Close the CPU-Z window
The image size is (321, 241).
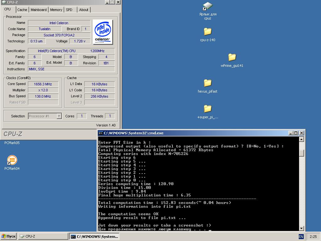pos(118,2)
